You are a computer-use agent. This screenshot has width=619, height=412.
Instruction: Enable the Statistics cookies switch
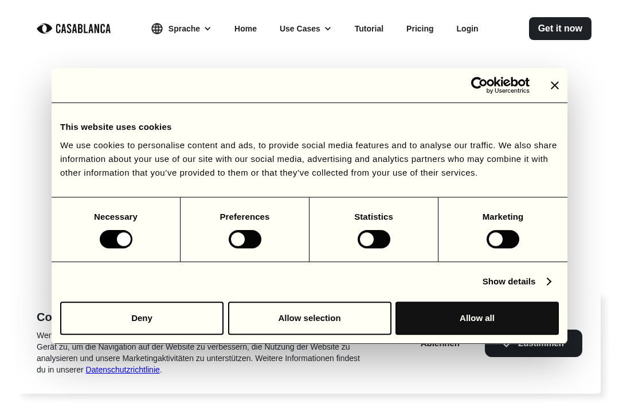(x=374, y=239)
